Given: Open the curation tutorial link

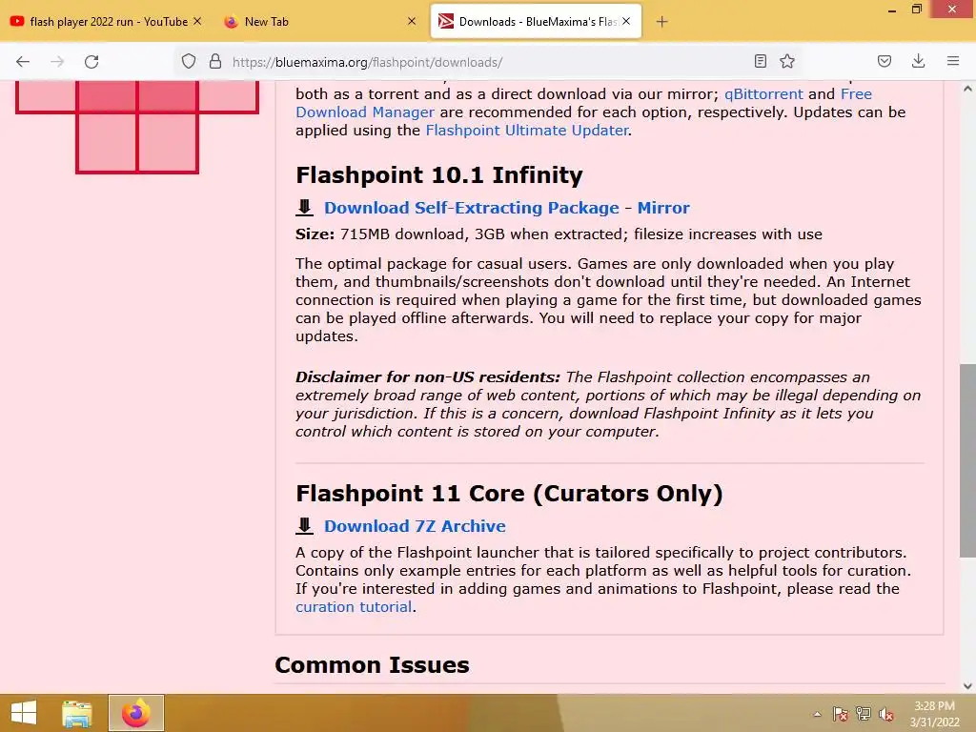Looking at the screenshot, I should (354, 607).
